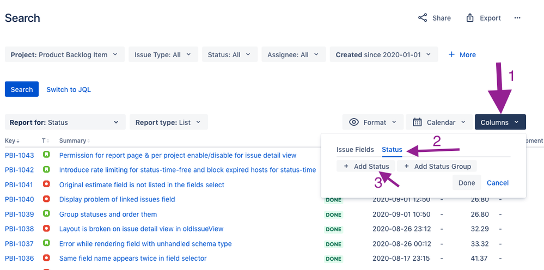Open summary 'Introduce rate limiting for status-time-free'
This screenshot has height=270, width=544.
[187, 170]
